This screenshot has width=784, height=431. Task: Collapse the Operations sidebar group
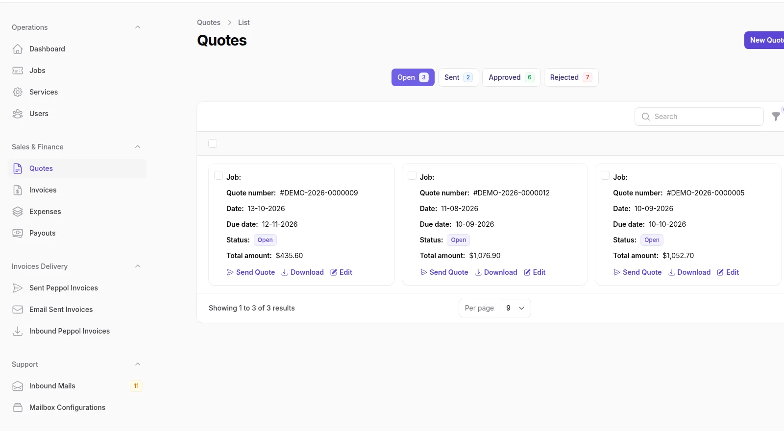click(138, 27)
